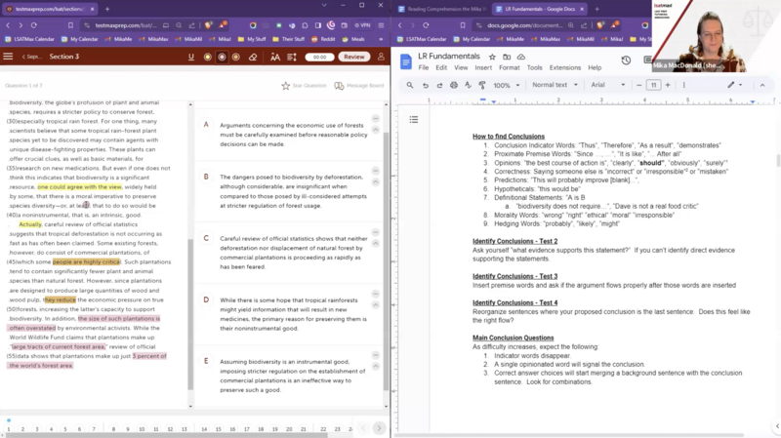Open the document outline icon
This screenshot has height=438, width=781.
tap(414, 119)
